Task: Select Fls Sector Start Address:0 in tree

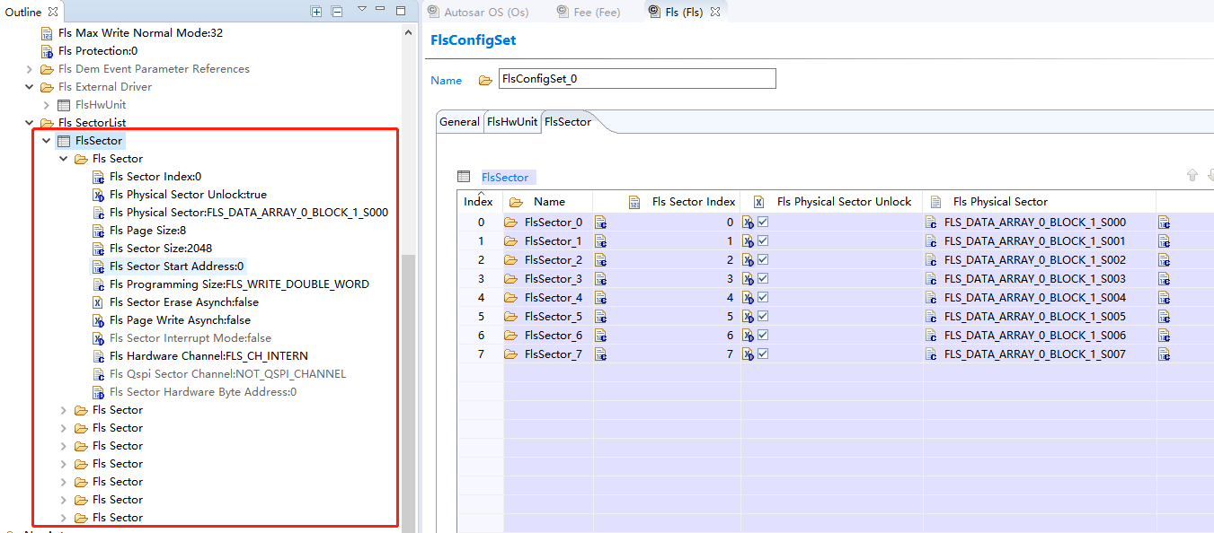Action: (176, 266)
